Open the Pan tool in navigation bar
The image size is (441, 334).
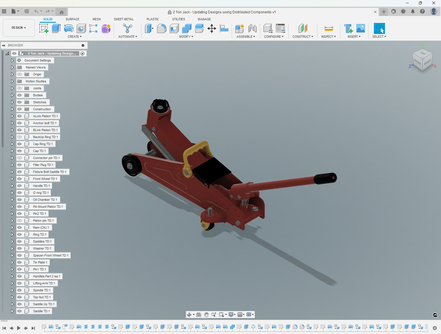(206, 315)
